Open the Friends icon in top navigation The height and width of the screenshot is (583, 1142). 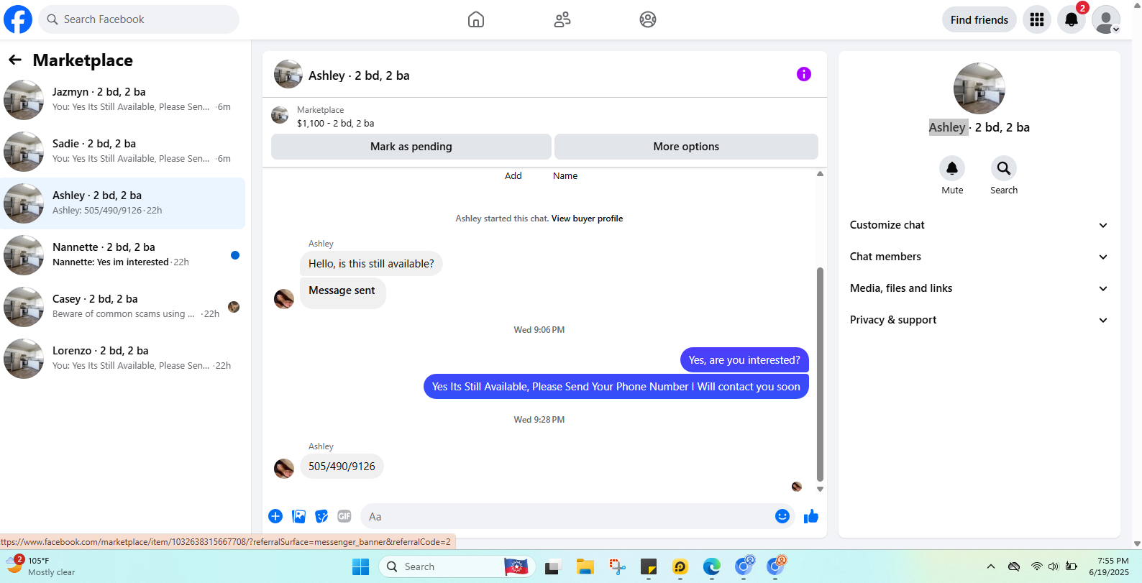tap(562, 19)
